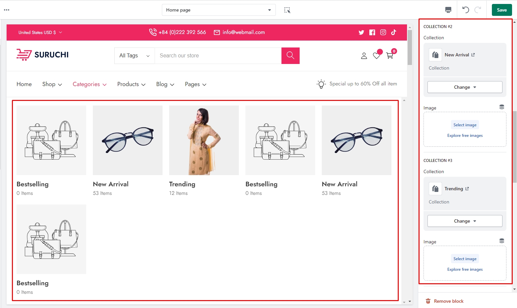Click the pink search magnifier button
This screenshot has height=308, width=517.
click(290, 55)
